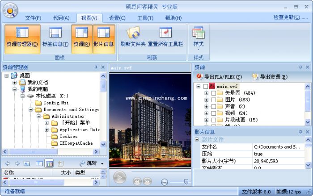
Task: Toggle the 资源管理器(E) panel button
Action: click(x=22, y=39)
